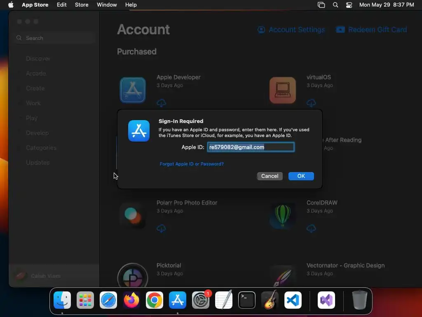Open TextEdit from the Dock
This screenshot has width=422, height=317.
pos(224,300)
